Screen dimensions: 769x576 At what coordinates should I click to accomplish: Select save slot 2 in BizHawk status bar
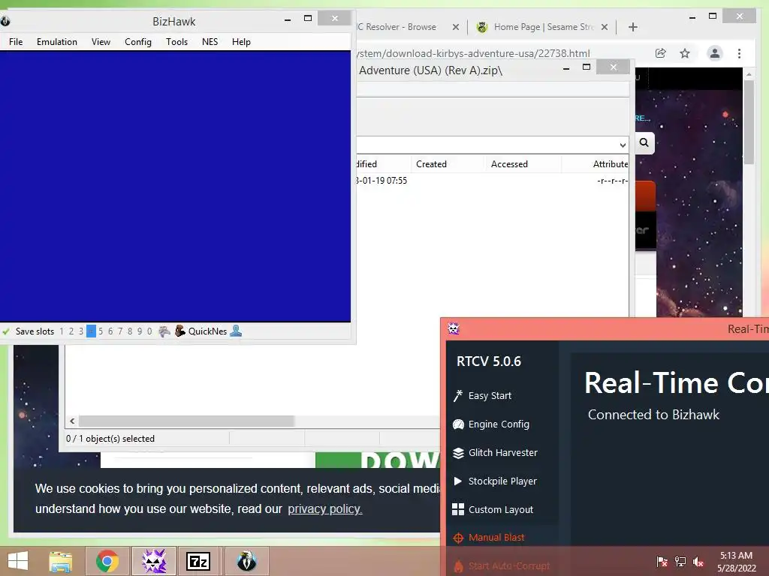[x=71, y=331]
